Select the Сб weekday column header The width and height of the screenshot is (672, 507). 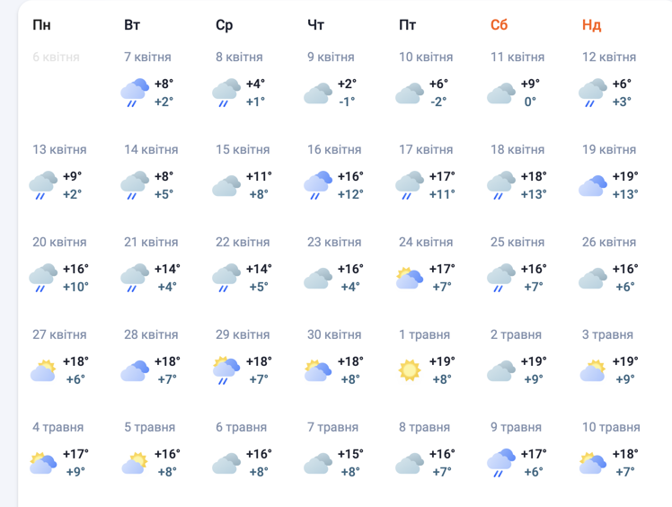pos(499,25)
